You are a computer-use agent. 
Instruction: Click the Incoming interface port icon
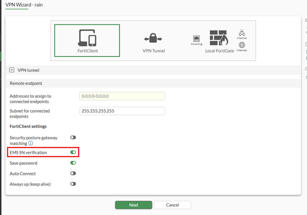pos(196,39)
